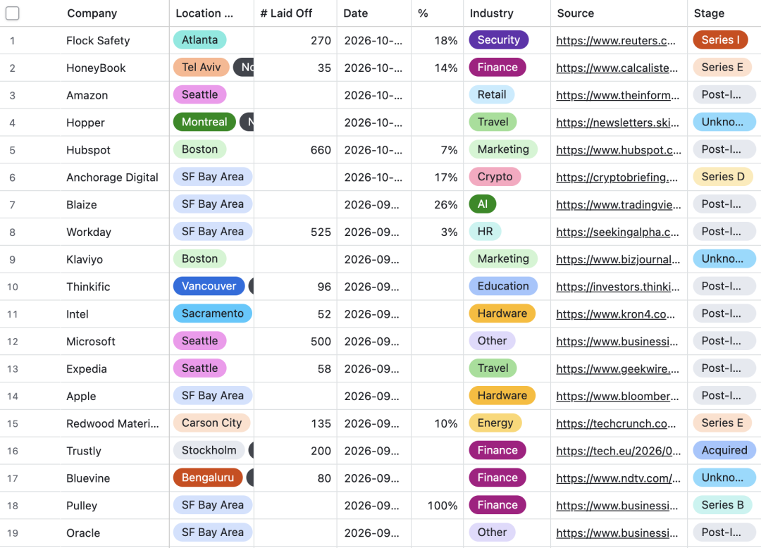Follow the tradingview link for Blaize

coord(619,205)
